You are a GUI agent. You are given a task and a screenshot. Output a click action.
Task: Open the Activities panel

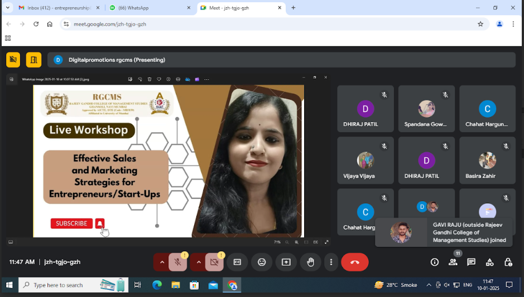(489, 262)
